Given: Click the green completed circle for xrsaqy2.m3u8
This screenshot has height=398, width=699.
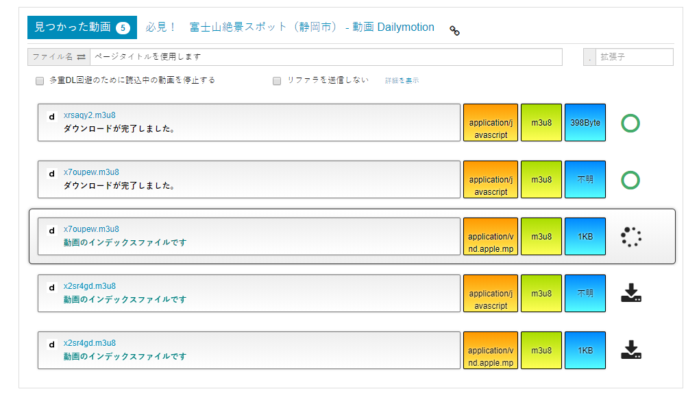Looking at the screenshot, I should (630, 124).
